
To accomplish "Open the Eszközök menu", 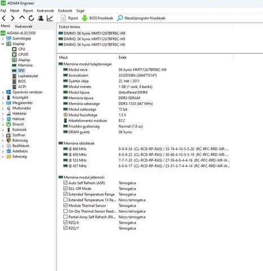I will [x=65, y=11].
